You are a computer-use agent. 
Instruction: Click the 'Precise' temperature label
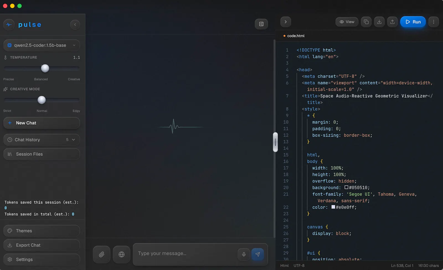click(9, 79)
